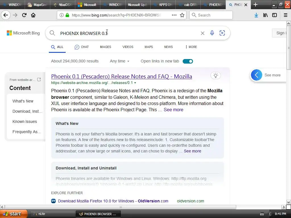Jump to Known Issues content section
Viewport: 291px width, 218px height.
click(25, 121)
